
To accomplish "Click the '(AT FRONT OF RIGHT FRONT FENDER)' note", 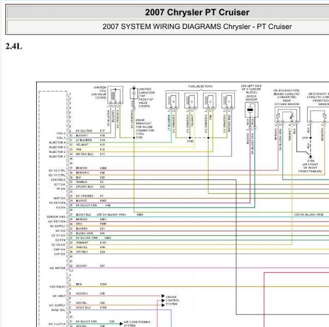I will 310,168.
